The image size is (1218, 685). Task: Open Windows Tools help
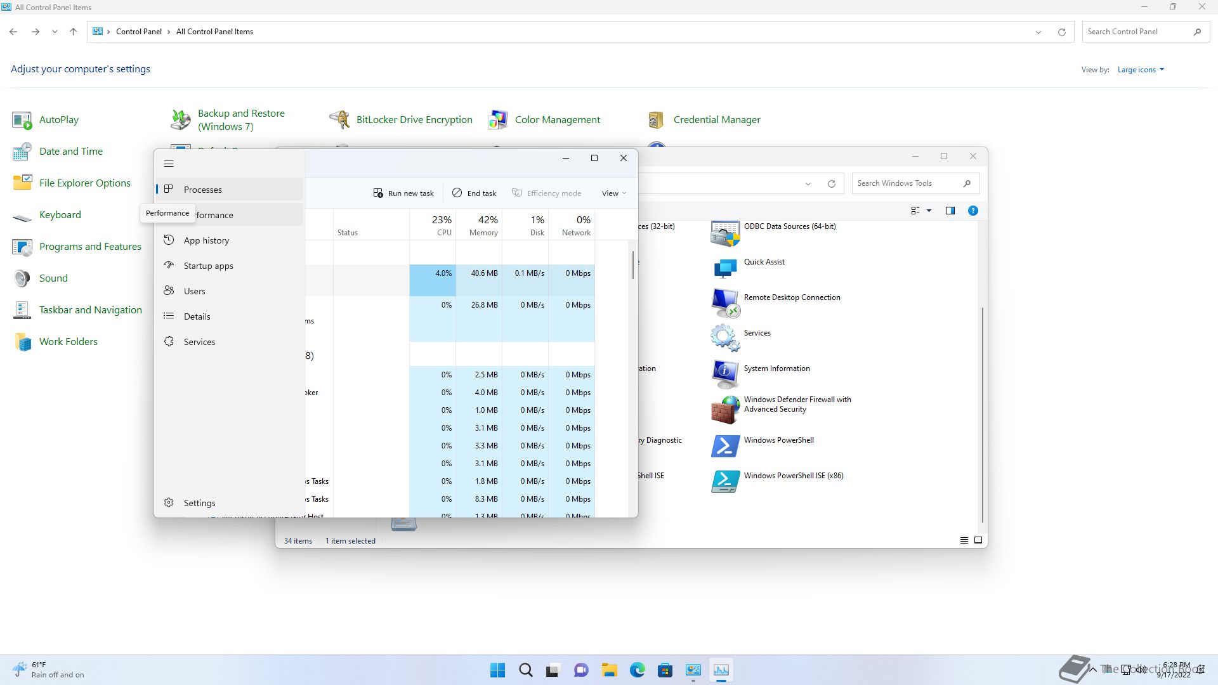point(972,211)
